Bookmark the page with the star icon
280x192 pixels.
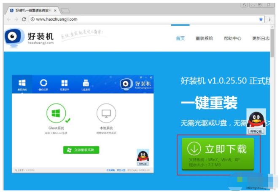(x=261, y=19)
